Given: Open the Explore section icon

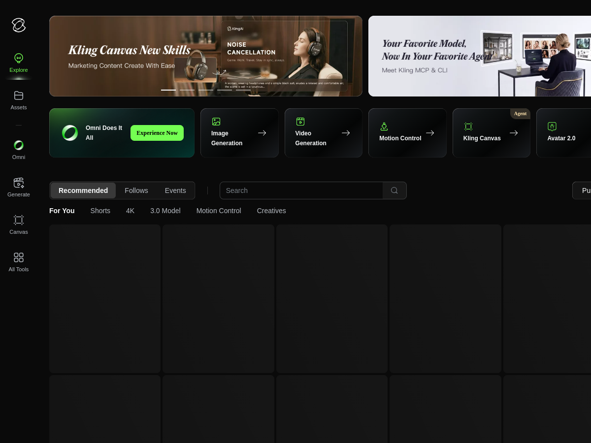Looking at the screenshot, I should click(x=19, y=58).
